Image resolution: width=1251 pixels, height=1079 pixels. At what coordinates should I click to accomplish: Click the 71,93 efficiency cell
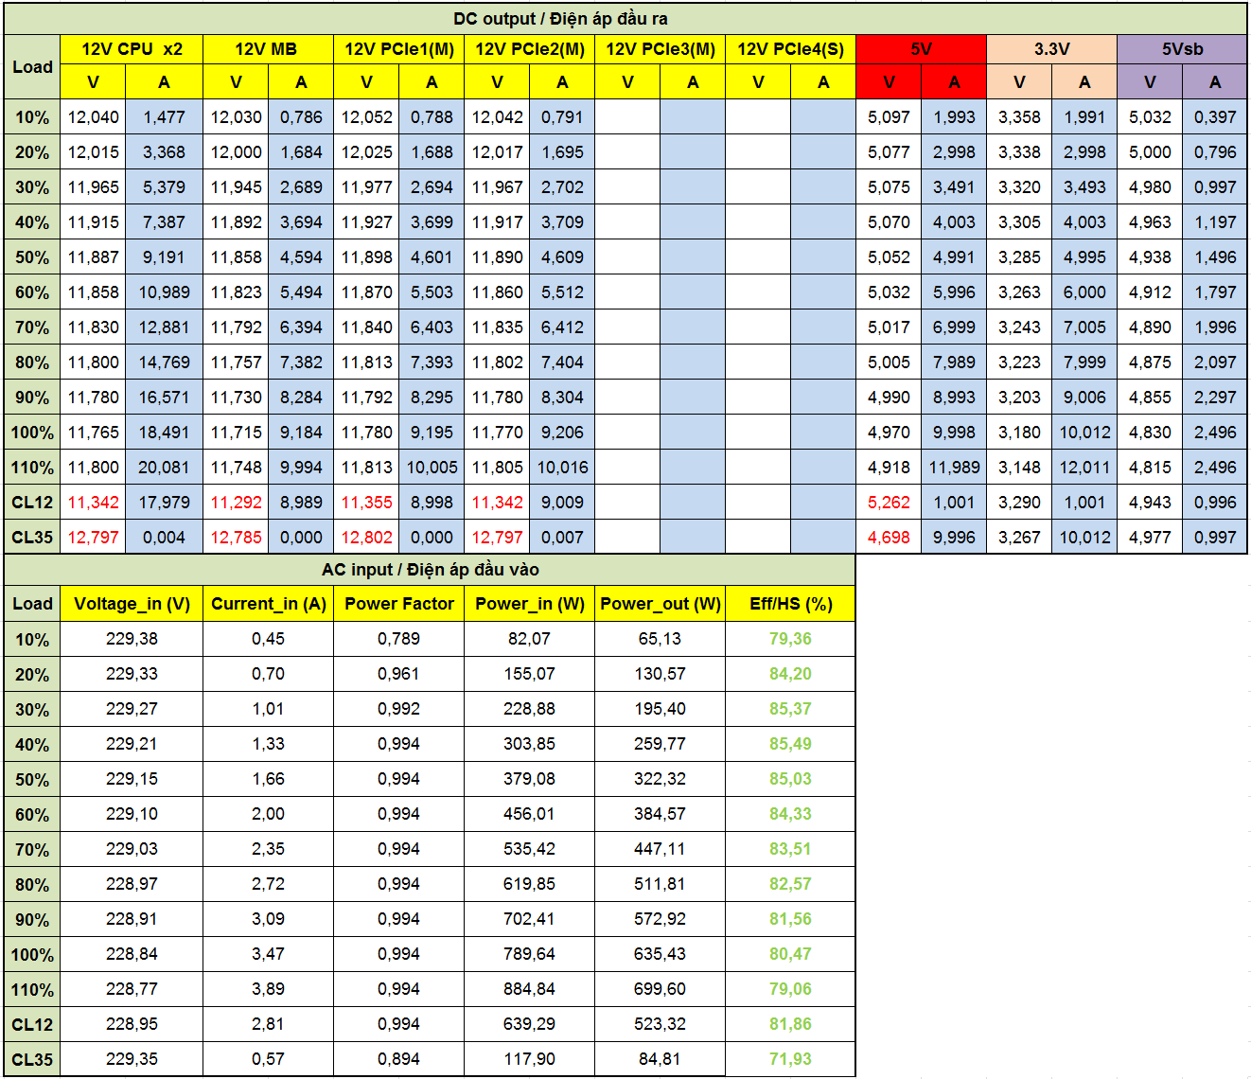point(790,1059)
